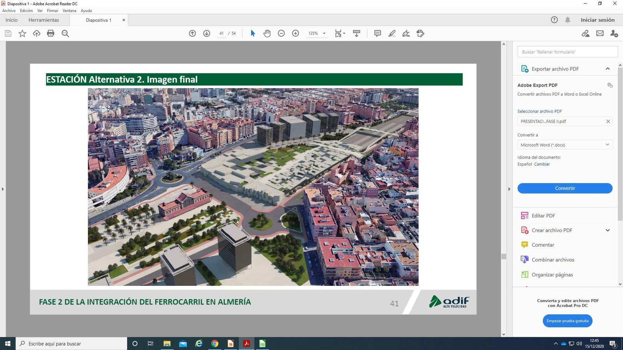Open notifications bell
The width and height of the screenshot is (623, 350).
(x=567, y=20)
